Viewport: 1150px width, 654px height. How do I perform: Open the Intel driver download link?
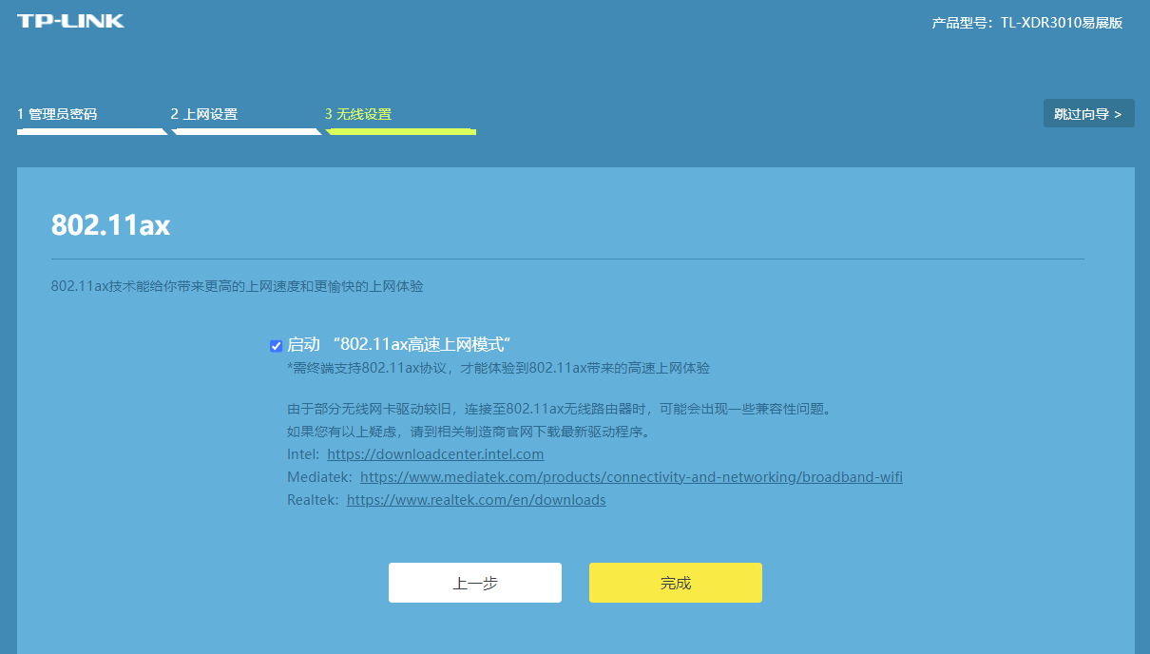435,453
